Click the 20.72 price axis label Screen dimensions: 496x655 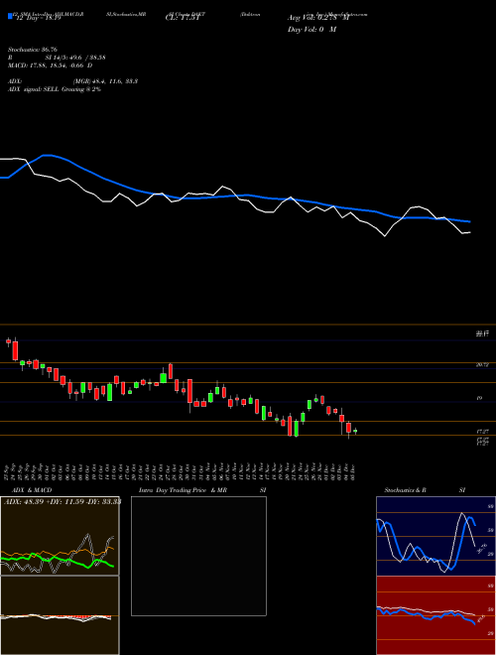click(483, 364)
